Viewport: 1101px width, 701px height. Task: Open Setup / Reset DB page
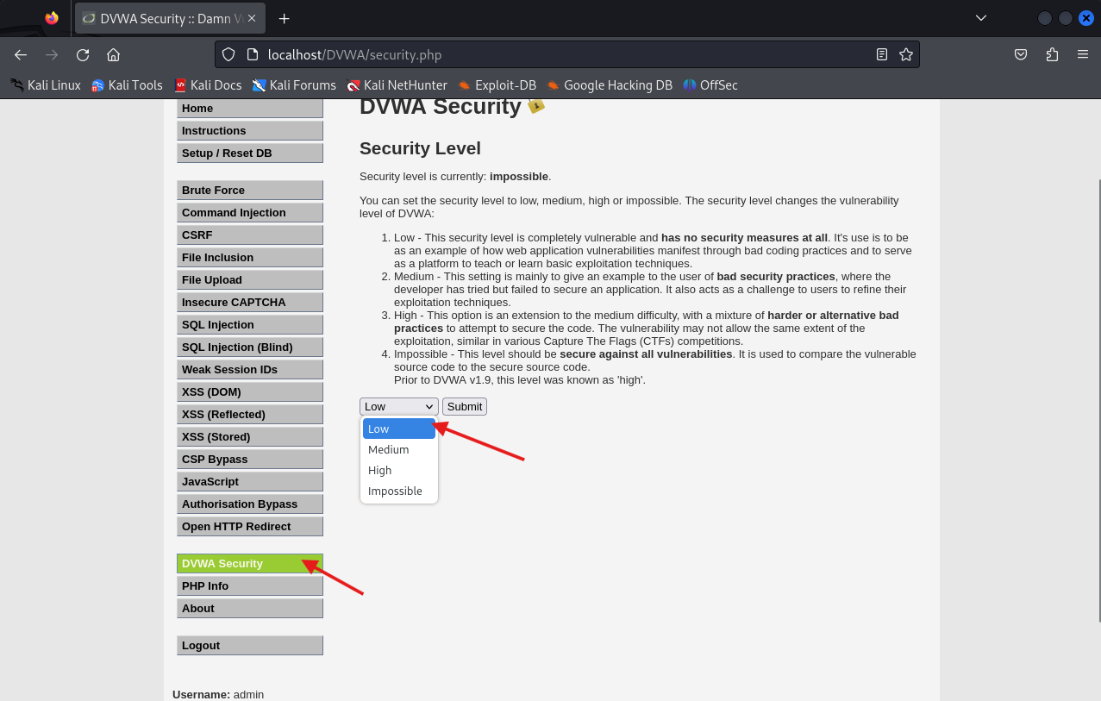[x=250, y=153]
